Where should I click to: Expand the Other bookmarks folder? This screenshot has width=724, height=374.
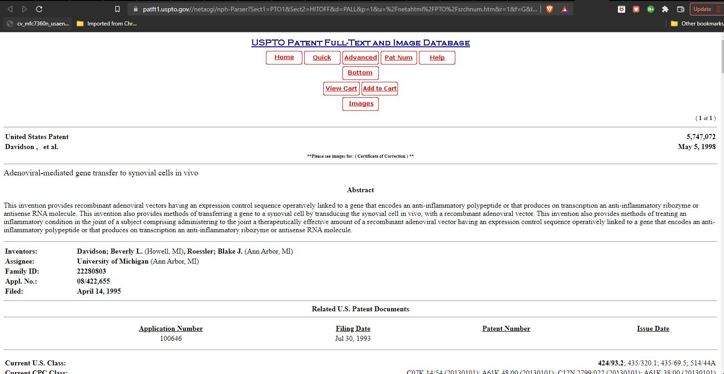point(697,24)
